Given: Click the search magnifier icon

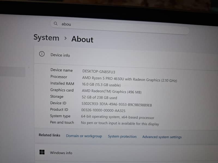Looking at the screenshot, I should 56,24.
